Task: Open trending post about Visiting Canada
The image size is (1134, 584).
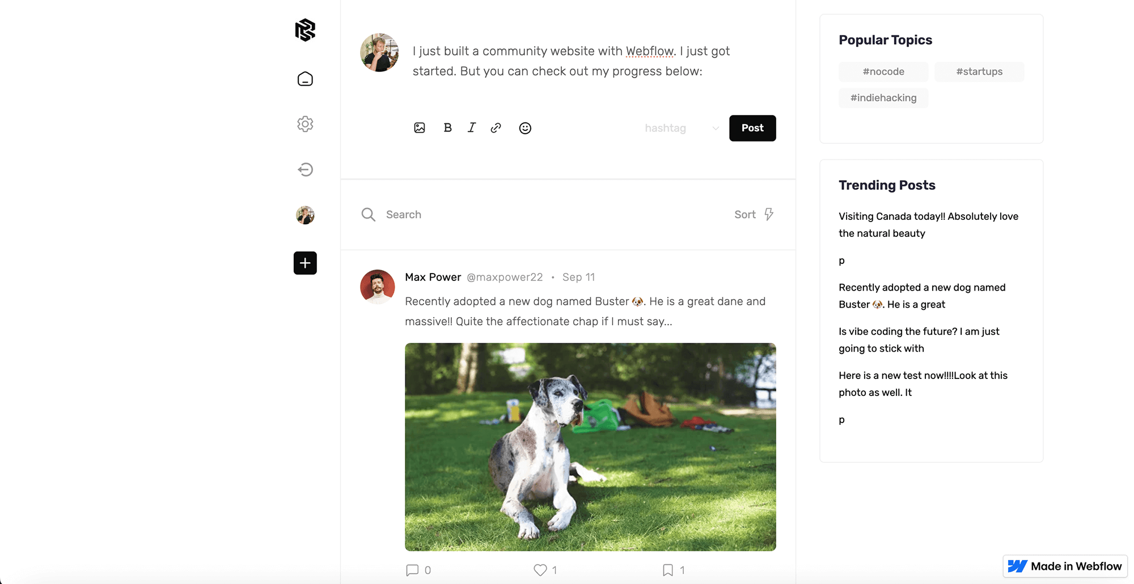Action: click(928, 225)
